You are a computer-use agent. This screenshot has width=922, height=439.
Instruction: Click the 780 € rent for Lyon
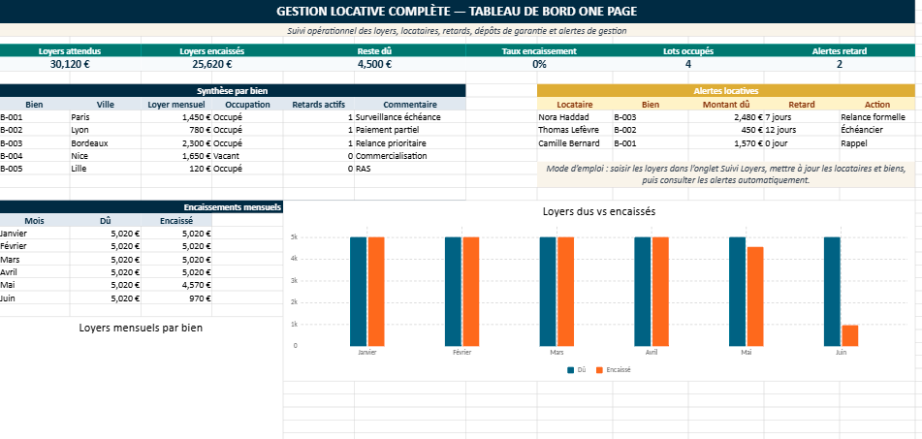(x=176, y=130)
